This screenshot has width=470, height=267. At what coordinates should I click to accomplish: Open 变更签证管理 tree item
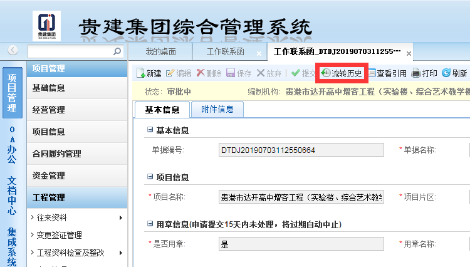60,236
